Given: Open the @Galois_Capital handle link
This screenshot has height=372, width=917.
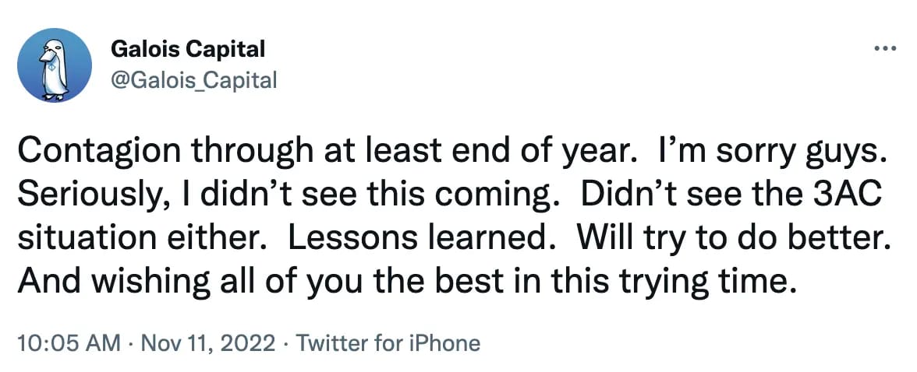Looking at the screenshot, I should [194, 79].
